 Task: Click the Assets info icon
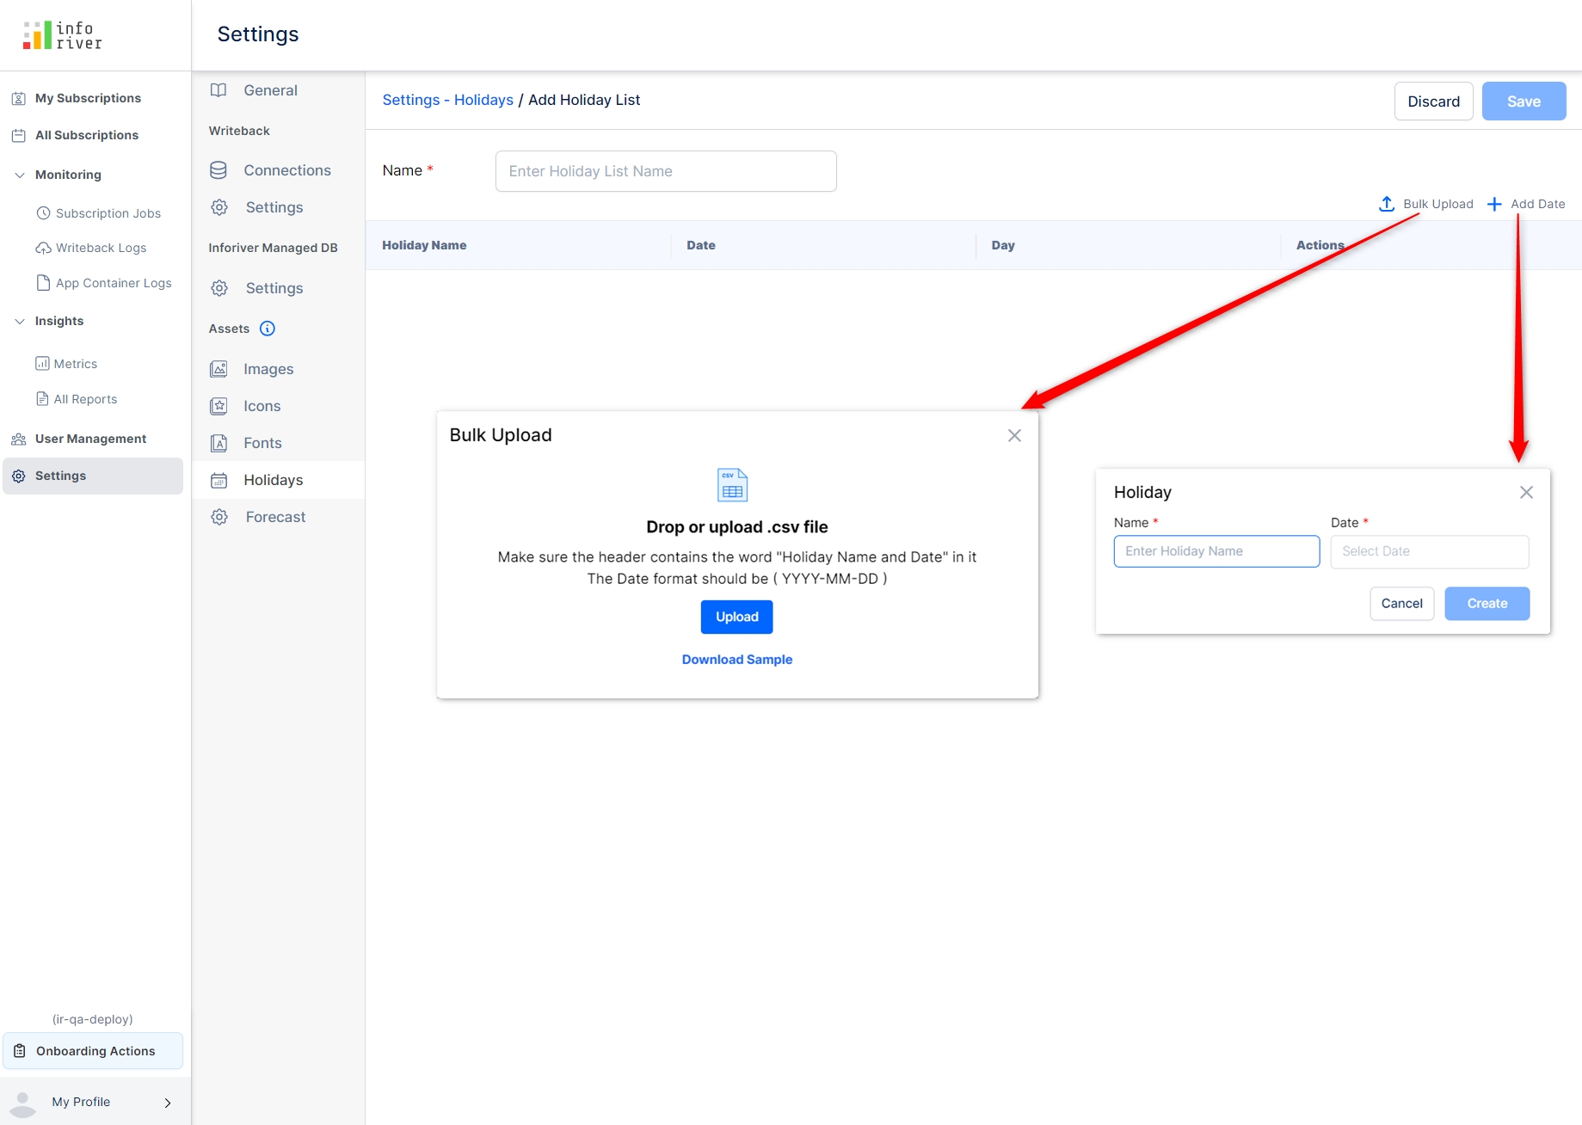pos(268,329)
